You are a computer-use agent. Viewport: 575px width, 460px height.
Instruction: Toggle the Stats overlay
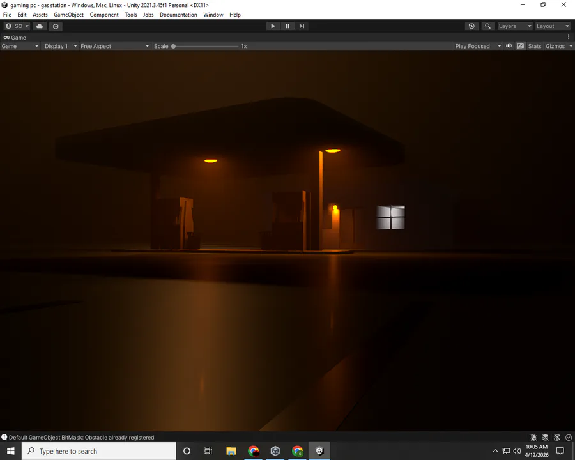click(534, 46)
